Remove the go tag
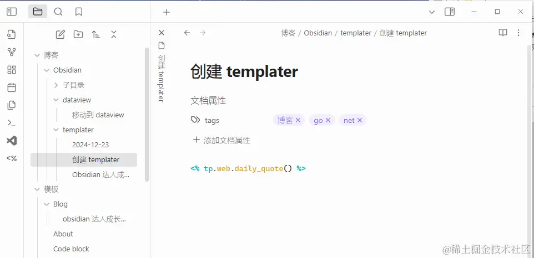The height and width of the screenshot is (258, 534). (x=328, y=120)
